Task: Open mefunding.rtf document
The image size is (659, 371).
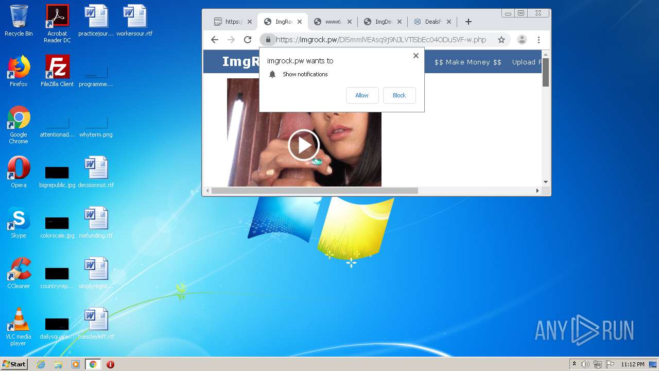Action: pos(96,223)
